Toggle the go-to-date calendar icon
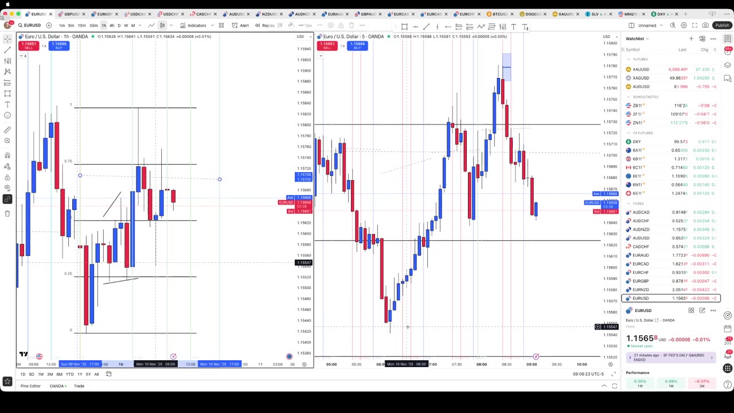The width and height of the screenshot is (734, 413). pyautogui.click(x=108, y=374)
